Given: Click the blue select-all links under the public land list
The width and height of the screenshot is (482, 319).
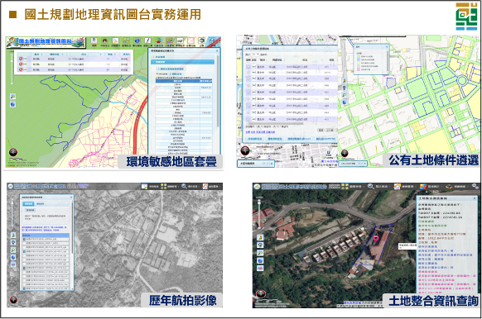Looking at the screenshot, I should tap(260, 132).
